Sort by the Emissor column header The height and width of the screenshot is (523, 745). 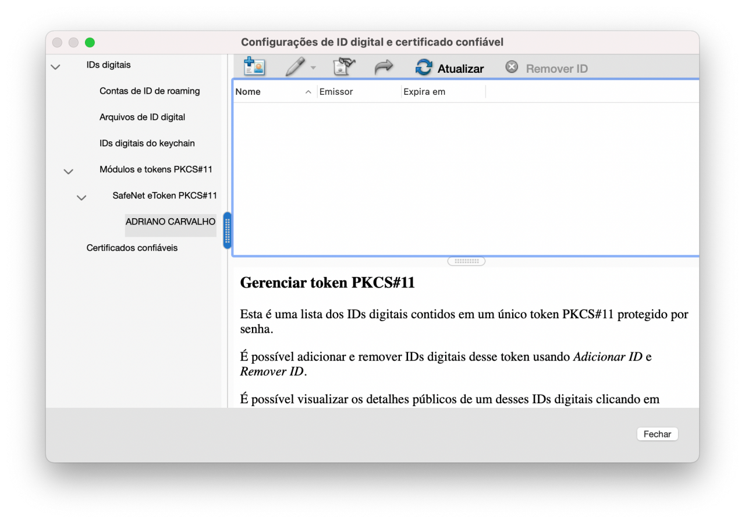359,91
